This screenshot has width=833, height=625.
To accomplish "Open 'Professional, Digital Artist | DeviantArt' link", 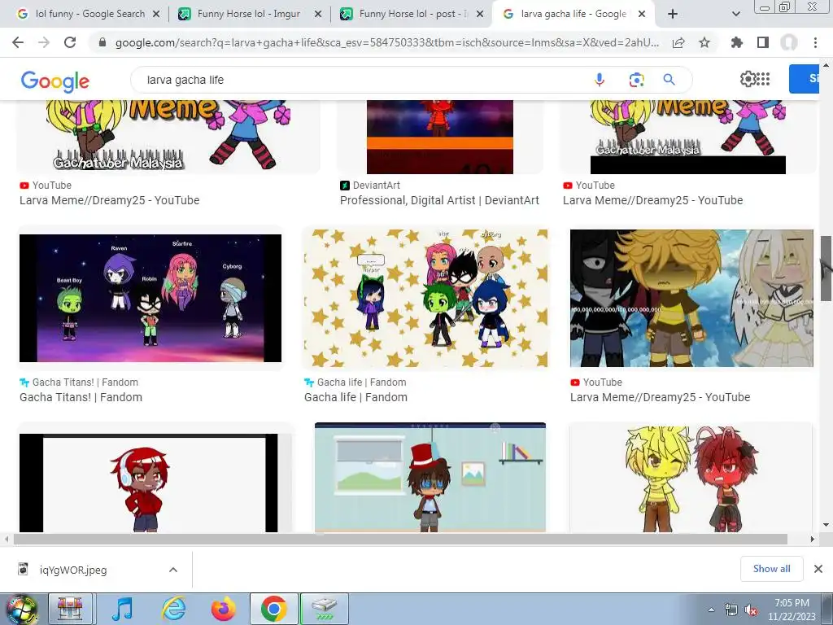I will (x=439, y=200).
